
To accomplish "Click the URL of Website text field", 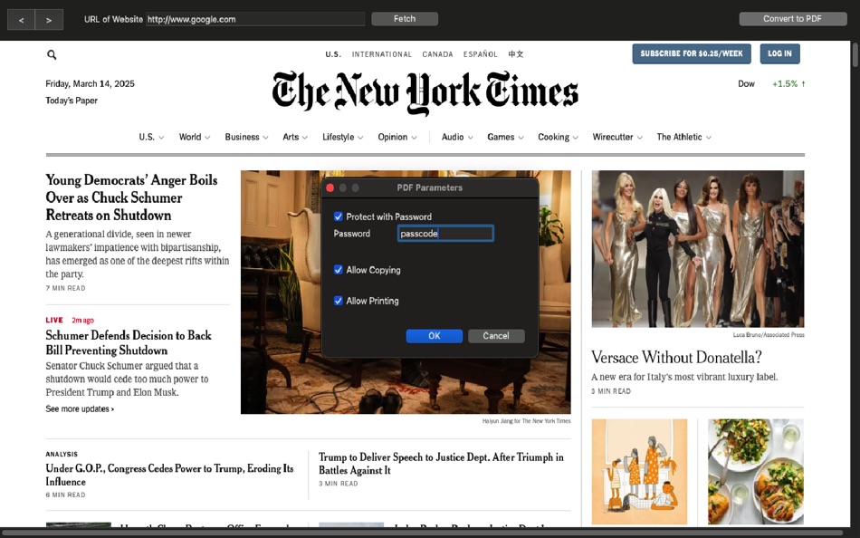I will click(255, 19).
